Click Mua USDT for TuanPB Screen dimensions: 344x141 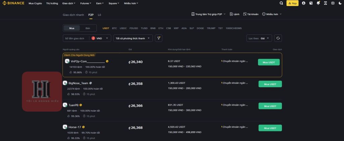(x=270, y=106)
